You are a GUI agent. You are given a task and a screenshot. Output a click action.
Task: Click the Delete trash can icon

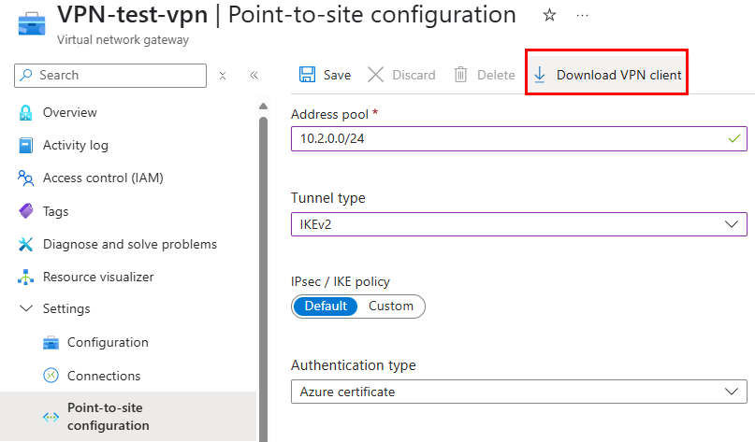[x=461, y=75]
